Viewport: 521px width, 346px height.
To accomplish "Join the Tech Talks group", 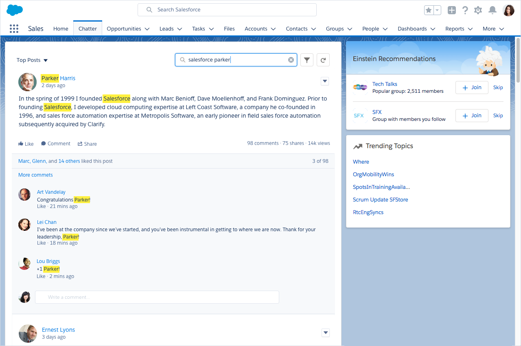I will pos(471,88).
